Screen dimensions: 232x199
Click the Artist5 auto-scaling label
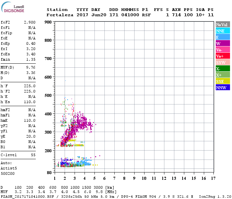(x=9, y=168)
